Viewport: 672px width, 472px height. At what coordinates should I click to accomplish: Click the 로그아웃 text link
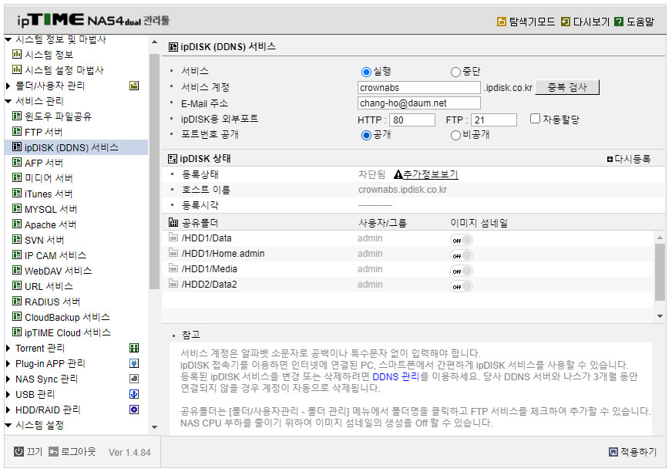tap(78, 451)
